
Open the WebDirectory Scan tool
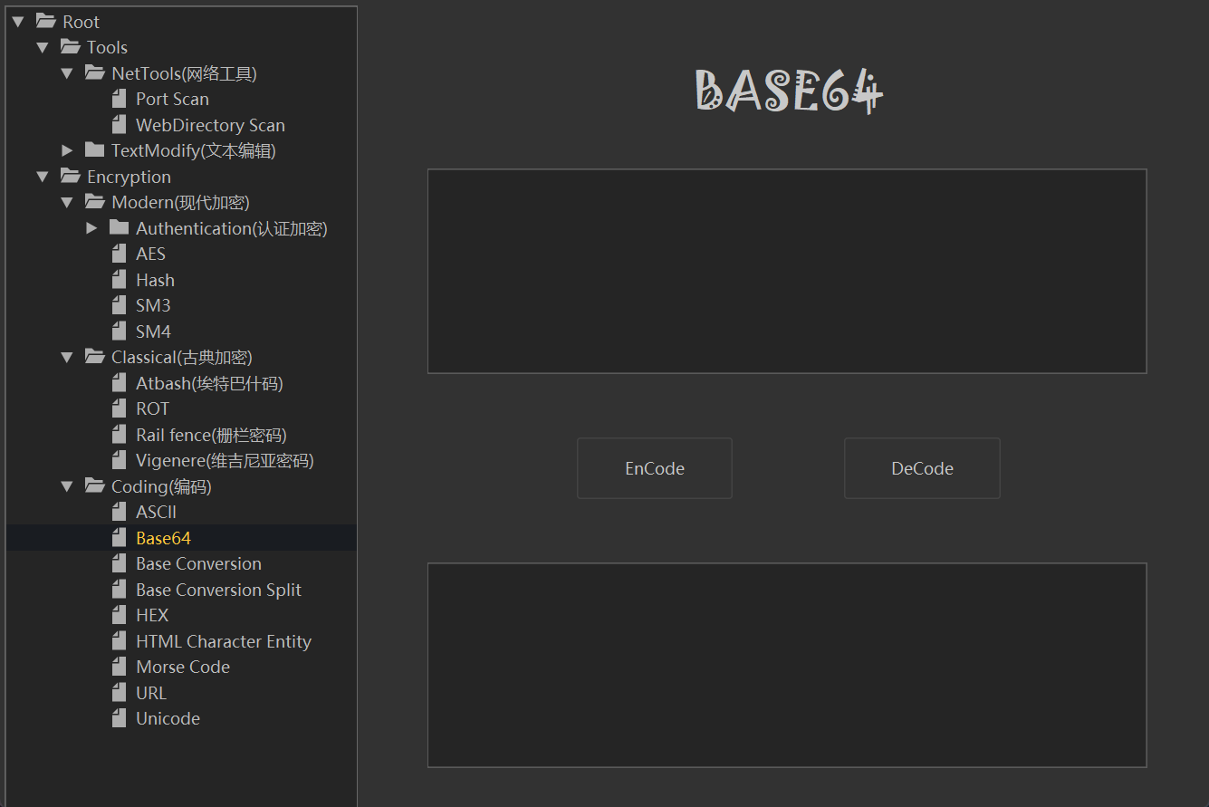coord(210,125)
